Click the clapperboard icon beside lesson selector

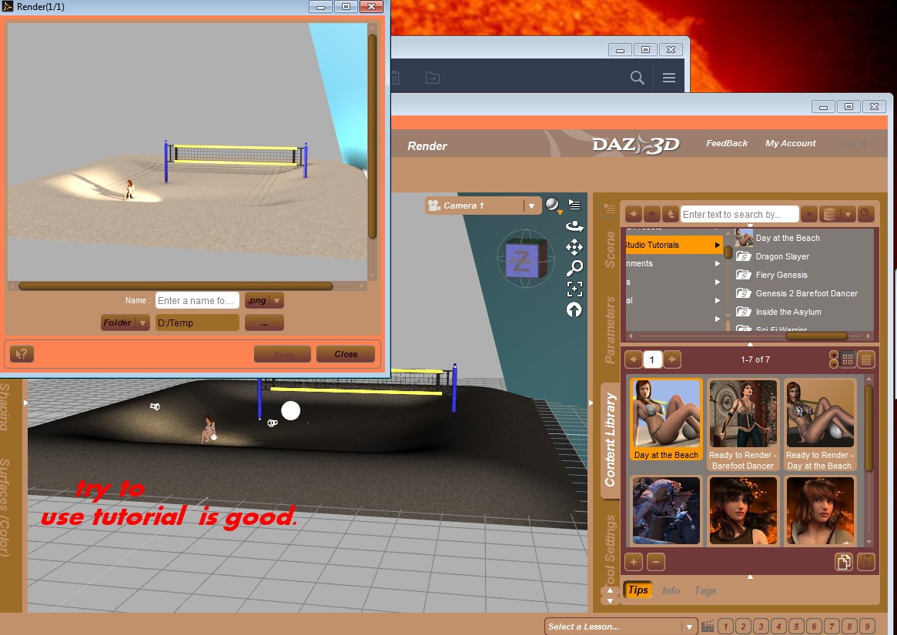(x=707, y=627)
